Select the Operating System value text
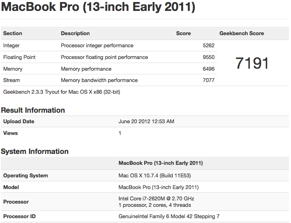 coord(154,175)
